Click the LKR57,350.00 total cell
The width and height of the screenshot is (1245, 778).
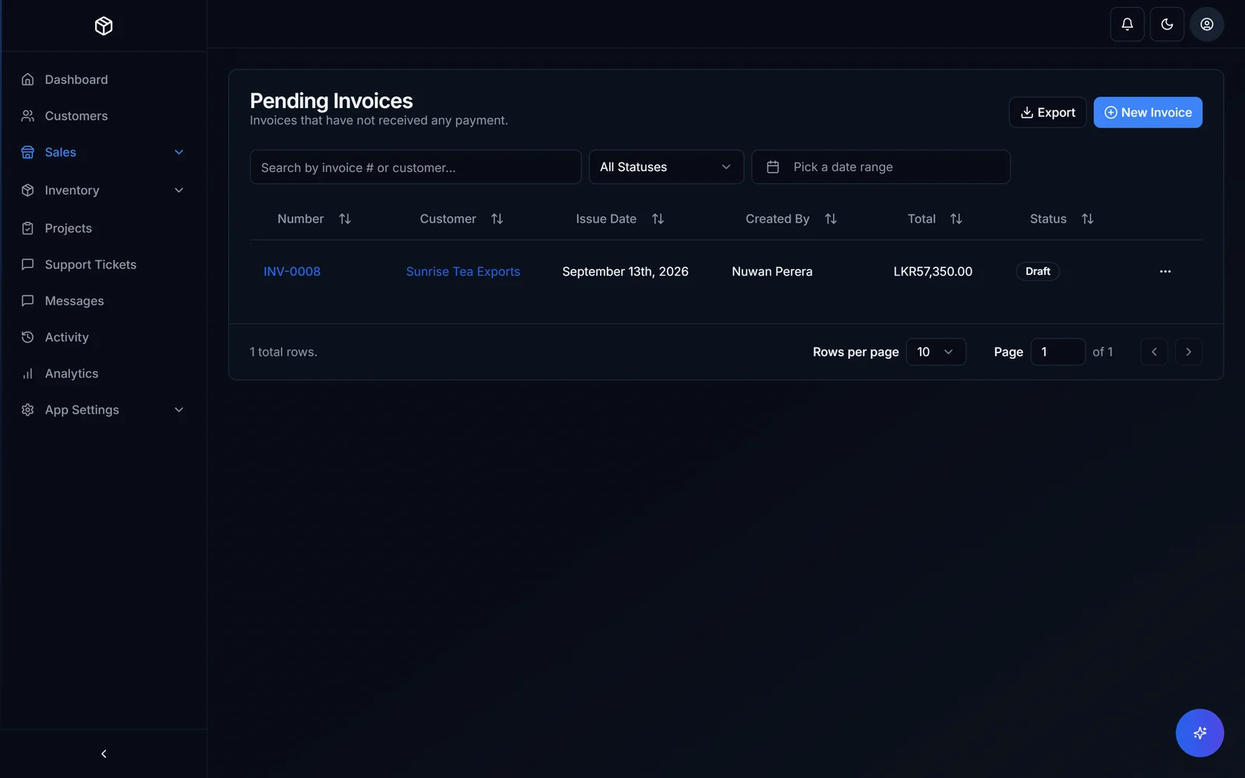point(933,272)
